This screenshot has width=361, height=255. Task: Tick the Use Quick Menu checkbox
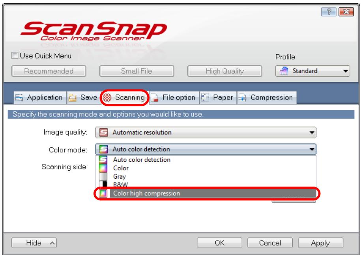point(15,55)
